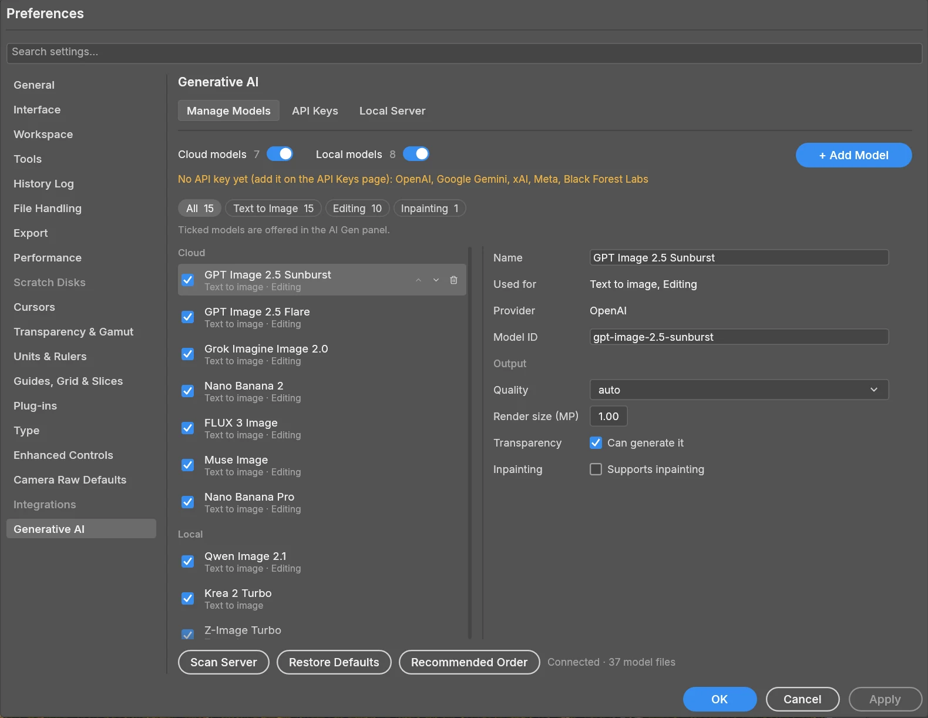928x718 pixels.
Task: Move GPT Image 2.5 Sunburst up
Action: point(418,280)
